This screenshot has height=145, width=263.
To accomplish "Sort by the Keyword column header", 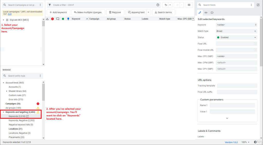I will (80, 19).
